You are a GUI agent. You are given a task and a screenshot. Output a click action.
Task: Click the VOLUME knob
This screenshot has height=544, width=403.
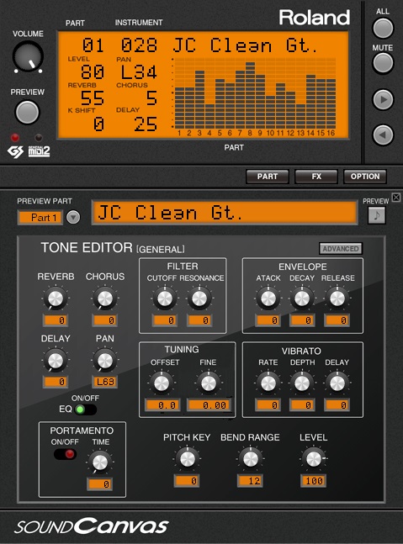(x=28, y=56)
